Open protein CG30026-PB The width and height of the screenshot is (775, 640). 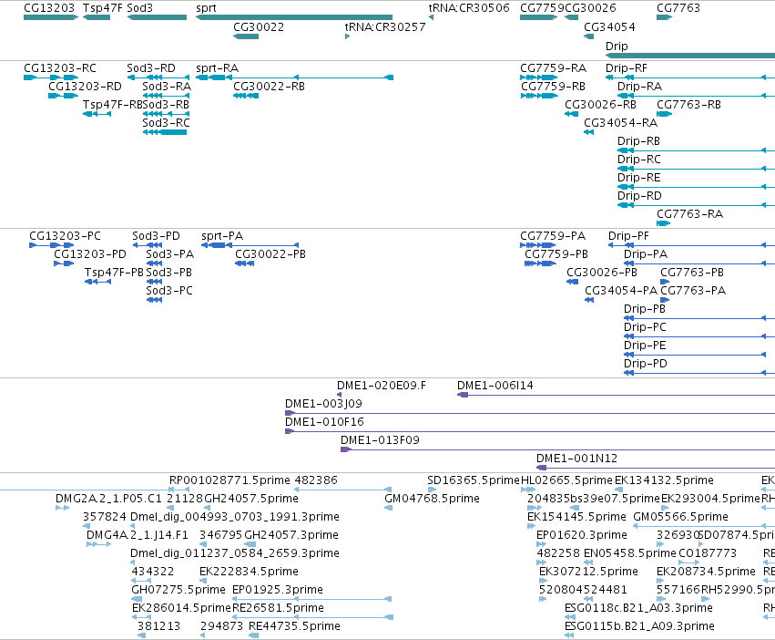pos(602,273)
